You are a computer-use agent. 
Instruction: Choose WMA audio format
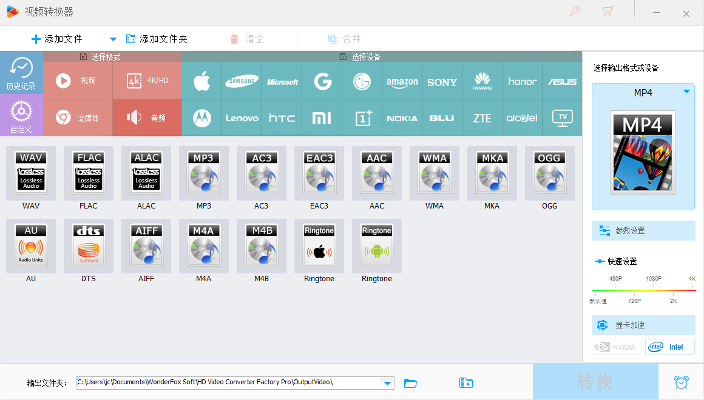[x=435, y=173]
